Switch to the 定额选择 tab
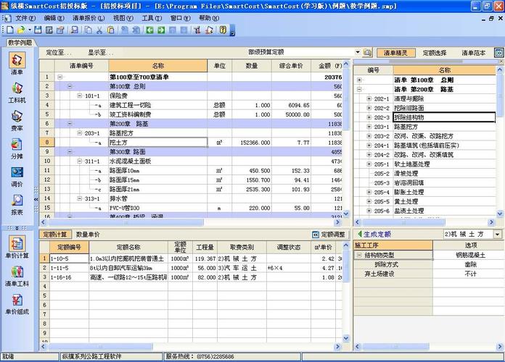The image size is (505, 362). 434,53
